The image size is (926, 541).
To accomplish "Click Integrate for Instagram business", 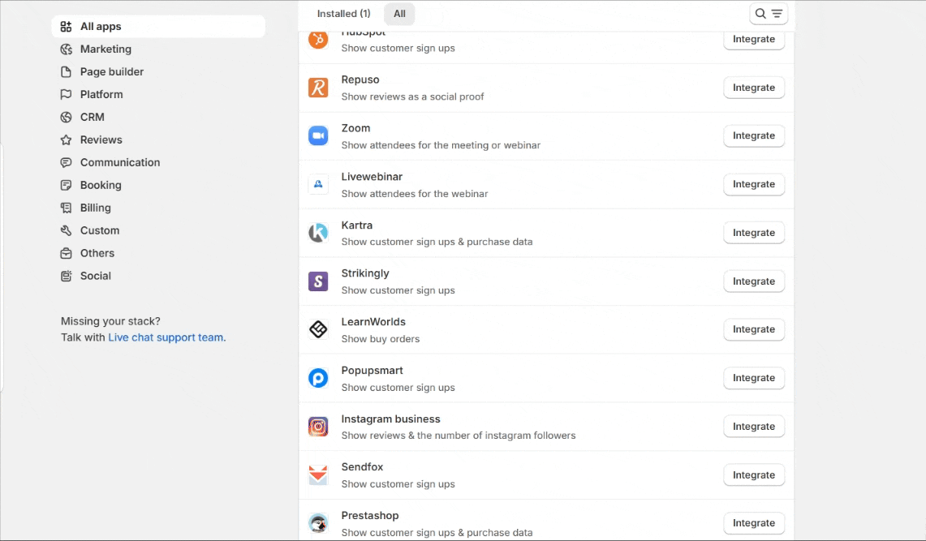I will click(754, 427).
